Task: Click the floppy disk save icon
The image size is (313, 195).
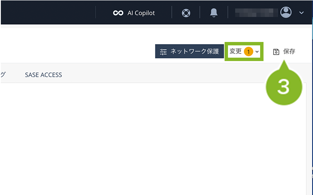Action: (276, 52)
